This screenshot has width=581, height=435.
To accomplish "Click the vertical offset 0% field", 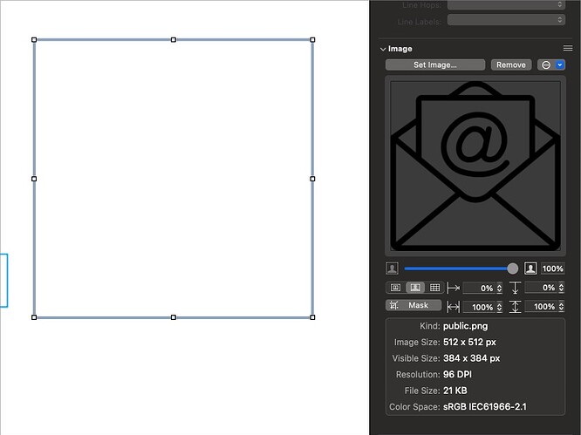I will (x=540, y=288).
